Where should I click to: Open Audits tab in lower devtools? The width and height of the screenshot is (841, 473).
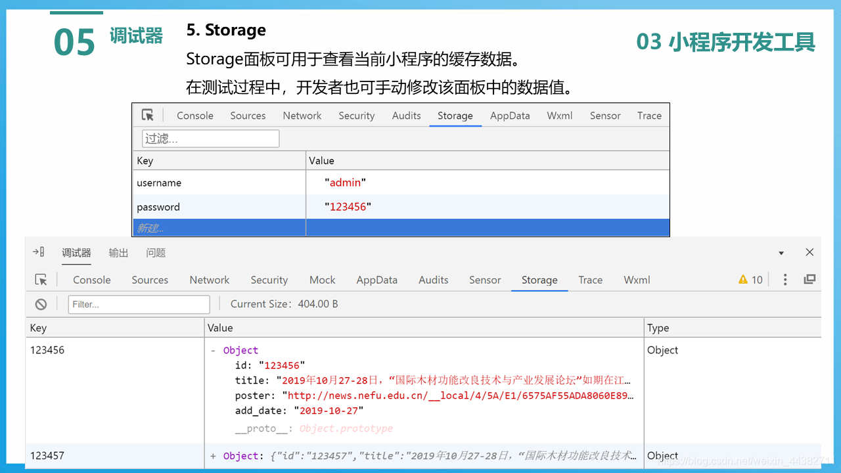tap(434, 280)
